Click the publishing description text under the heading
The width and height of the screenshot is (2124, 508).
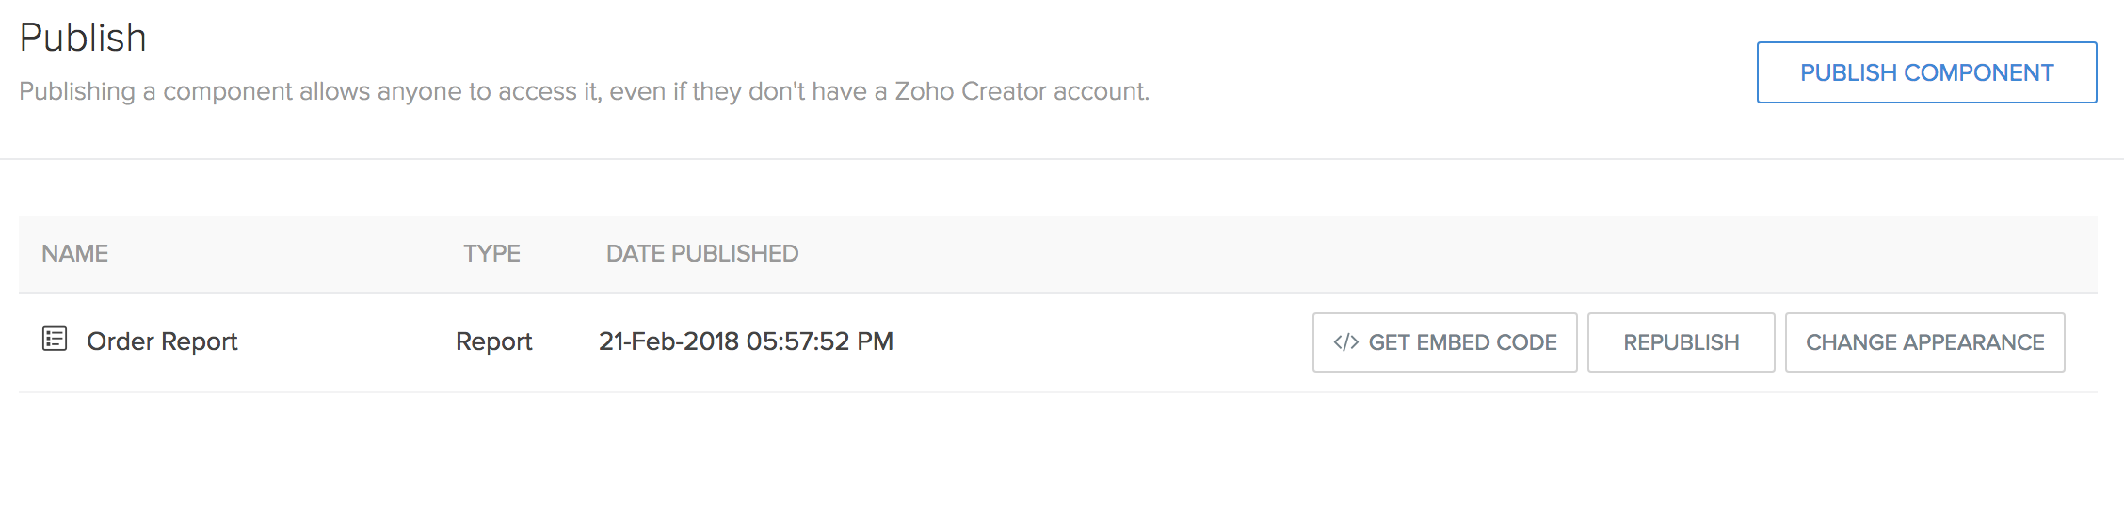(x=584, y=91)
